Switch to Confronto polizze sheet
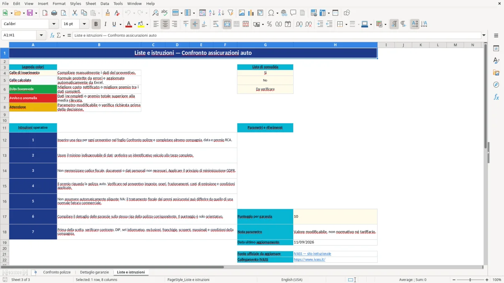This screenshot has height=283, width=504. pyautogui.click(x=57, y=272)
